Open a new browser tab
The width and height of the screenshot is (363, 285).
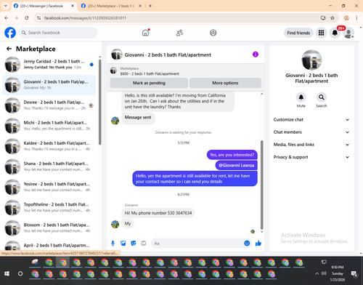pyautogui.click(x=150, y=6)
